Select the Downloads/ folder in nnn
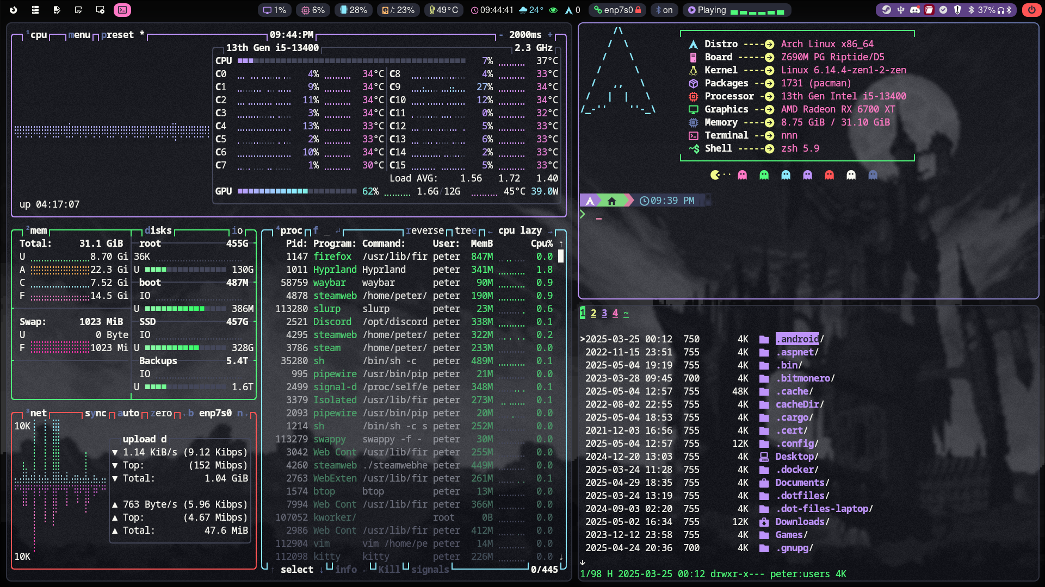 click(802, 522)
